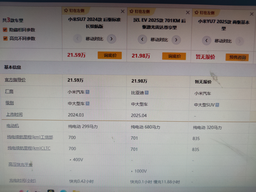Viewport: 256px width, 192px height.
Task: Open 小米YU7 2025款 model title
Action: click(x=224, y=25)
